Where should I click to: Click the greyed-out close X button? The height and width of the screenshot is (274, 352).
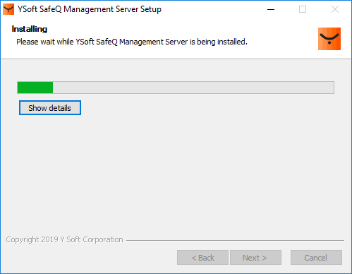pos(335,9)
